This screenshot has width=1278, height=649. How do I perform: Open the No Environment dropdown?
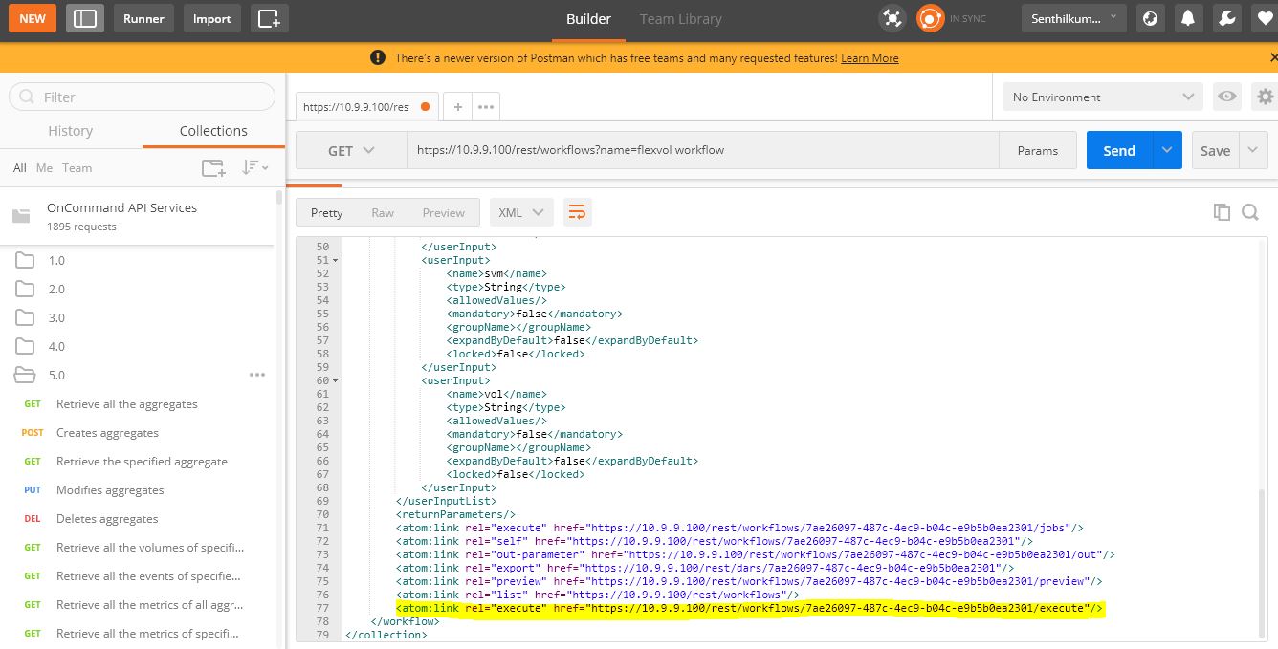[1100, 97]
